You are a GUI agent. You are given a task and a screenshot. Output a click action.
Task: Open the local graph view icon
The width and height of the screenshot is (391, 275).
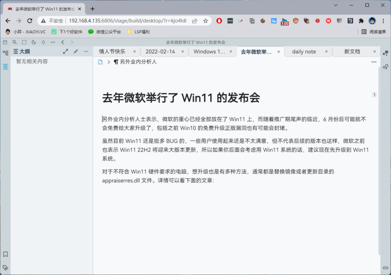(386, 67)
